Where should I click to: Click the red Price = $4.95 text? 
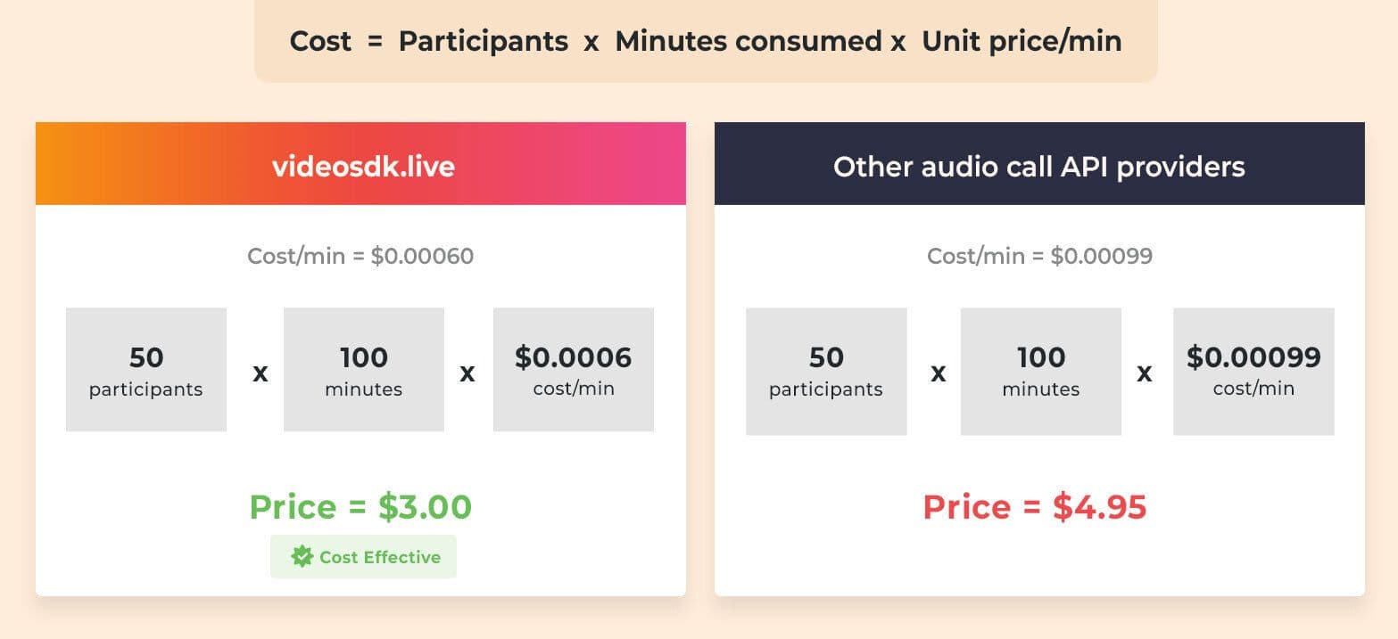pyautogui.click(x=1035, y=506)
